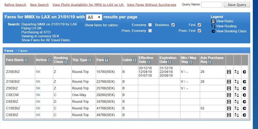Image resolution: width=258 pixels, height=129 pixels.
Task: Enable Prem. Economy cabin checkbox
Action: (x=150, y=31)
